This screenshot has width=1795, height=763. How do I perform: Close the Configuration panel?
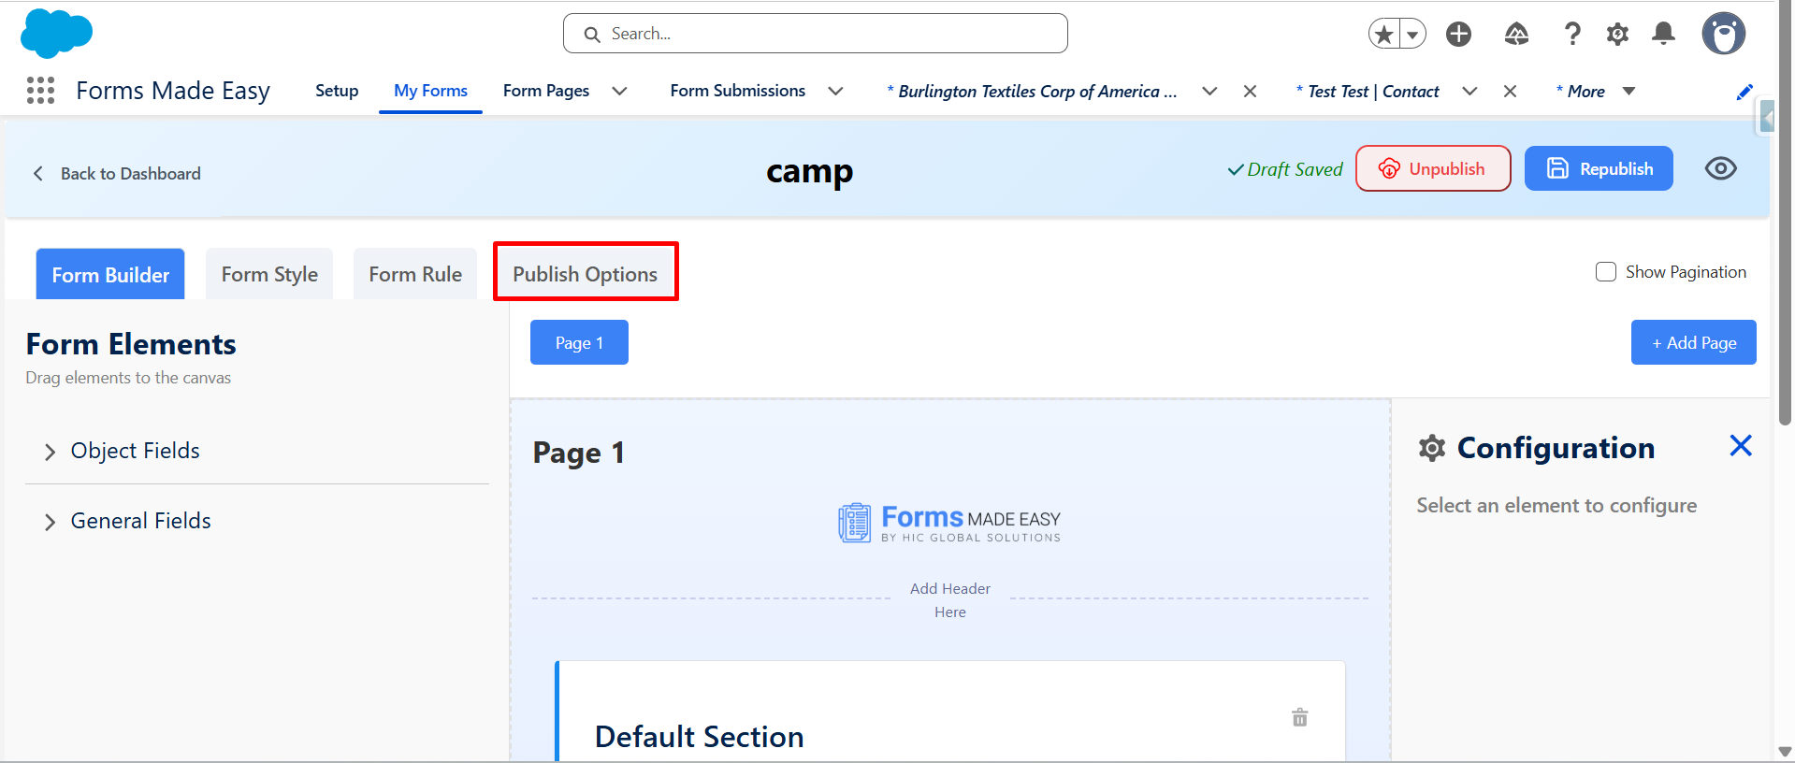(1740, 446)
